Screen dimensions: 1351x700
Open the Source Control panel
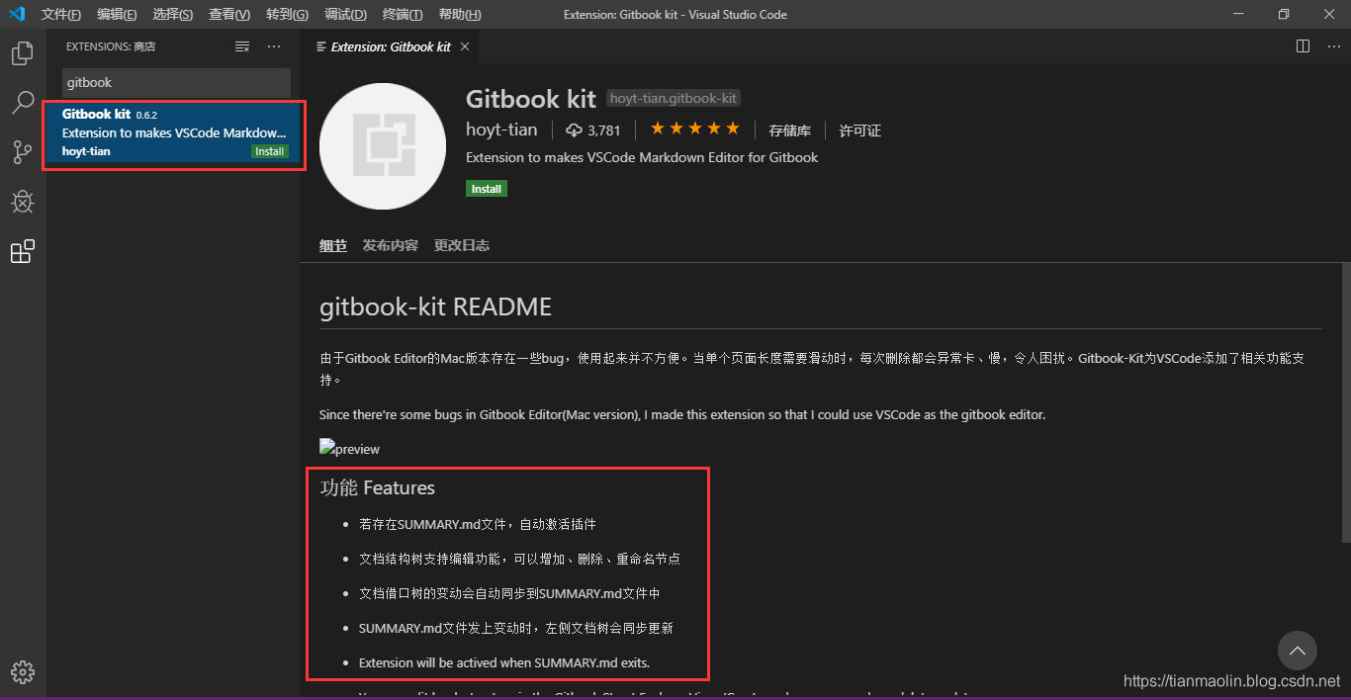coord(22,152)
